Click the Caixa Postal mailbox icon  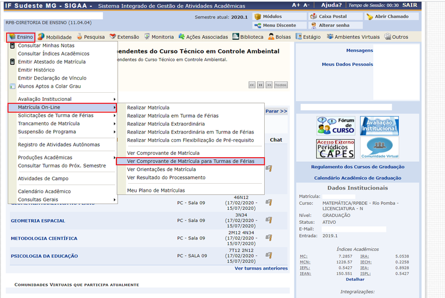tap(313, 17)
